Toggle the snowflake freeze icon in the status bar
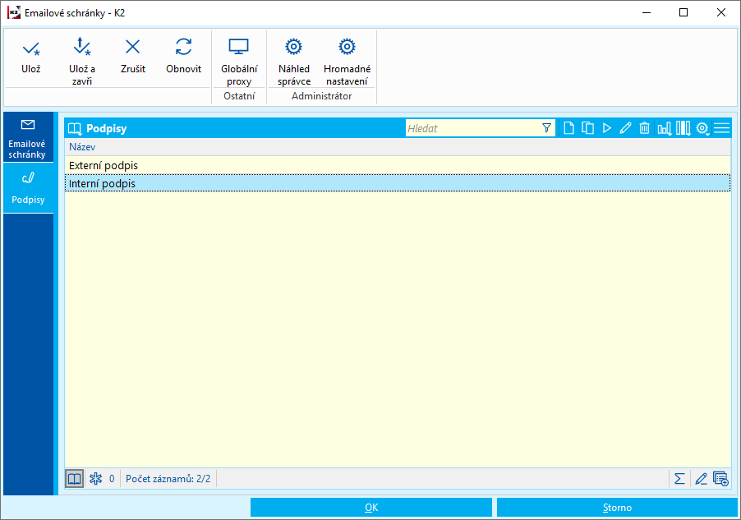This screenshot has width=741, height=520. (95, 479)
